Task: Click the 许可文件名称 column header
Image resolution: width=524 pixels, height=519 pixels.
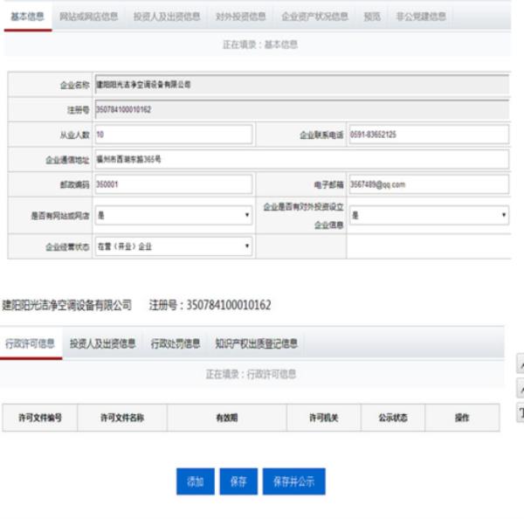Action: tap(122, 418)
